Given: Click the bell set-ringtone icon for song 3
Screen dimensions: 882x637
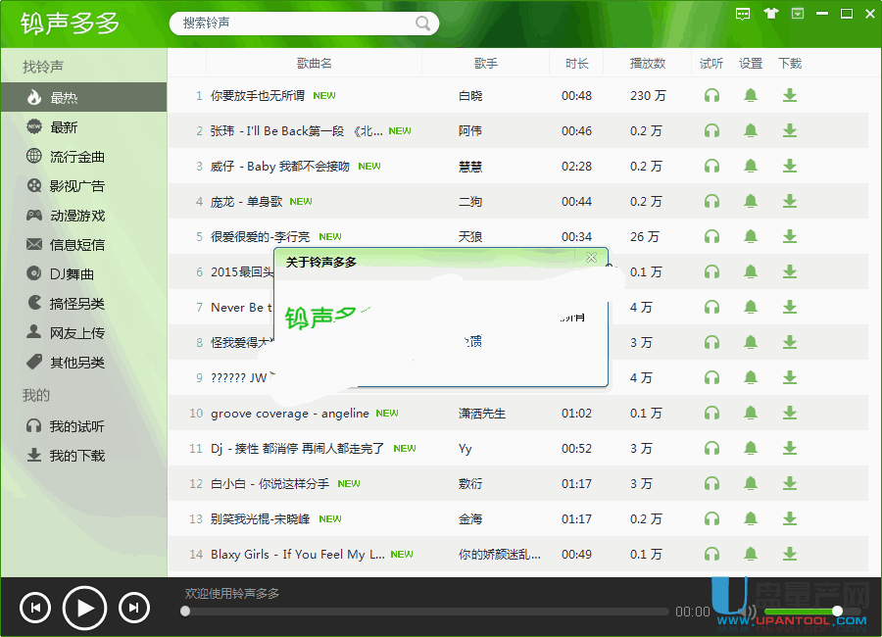Looking at the screenshot, I should coord(751,167).
